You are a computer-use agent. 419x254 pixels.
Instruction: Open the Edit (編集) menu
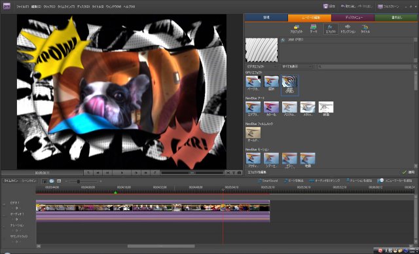(x=37, y=7)
